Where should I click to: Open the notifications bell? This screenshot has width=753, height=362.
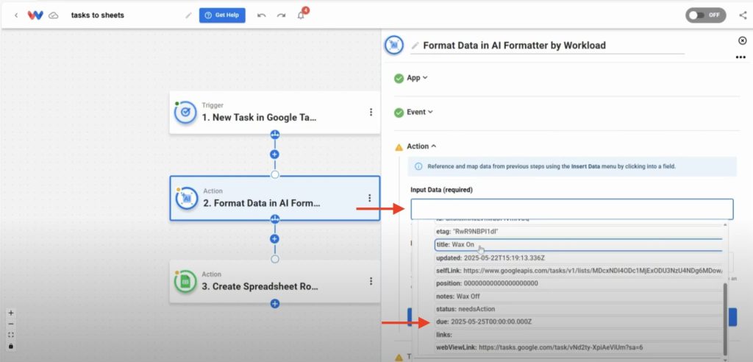pyautogui.click(x=301, y=15)
